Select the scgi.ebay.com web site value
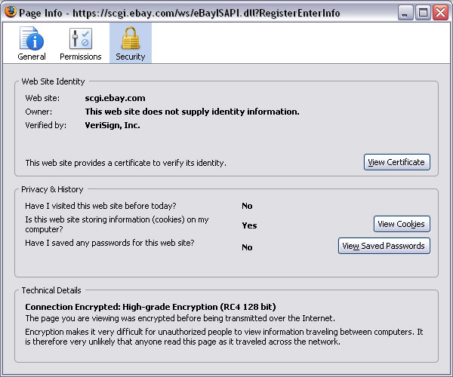 click(x=115, y=98)
